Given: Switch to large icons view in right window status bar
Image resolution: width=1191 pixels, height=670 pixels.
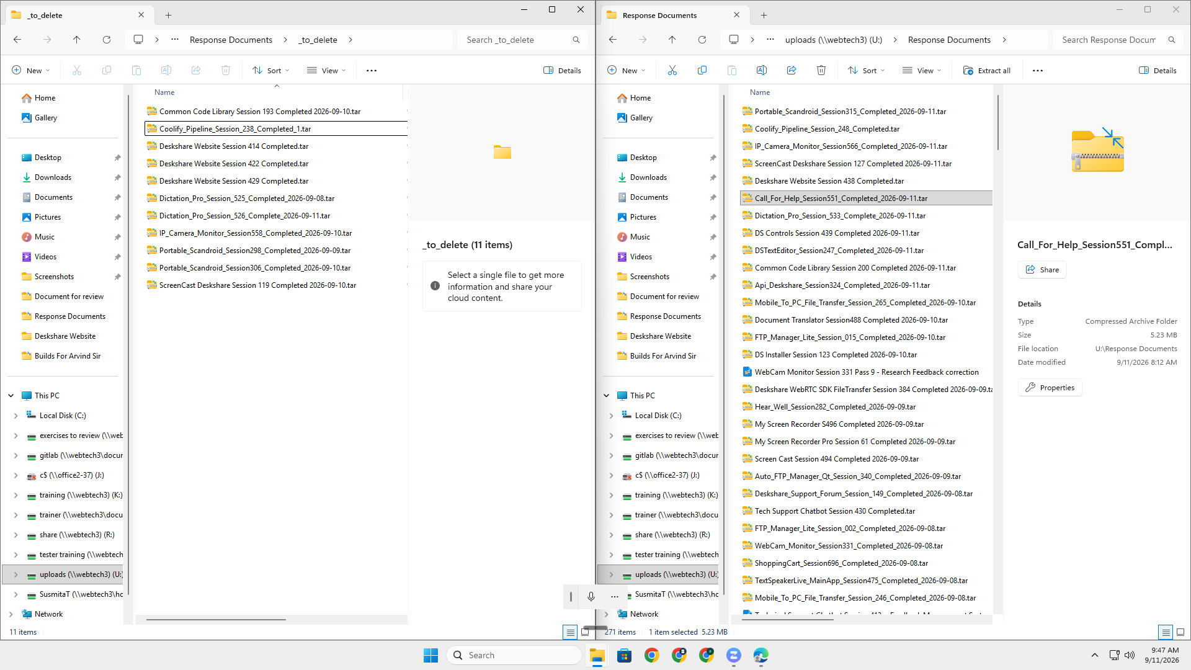Looking at the screenshot, I should [x=1180, y=632].
